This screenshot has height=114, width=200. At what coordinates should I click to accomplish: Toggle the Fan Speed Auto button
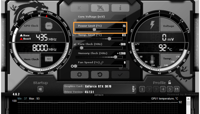[125, 68]
